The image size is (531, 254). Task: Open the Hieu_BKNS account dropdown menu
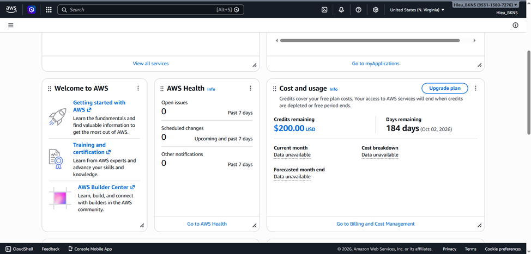pos(485,5)
